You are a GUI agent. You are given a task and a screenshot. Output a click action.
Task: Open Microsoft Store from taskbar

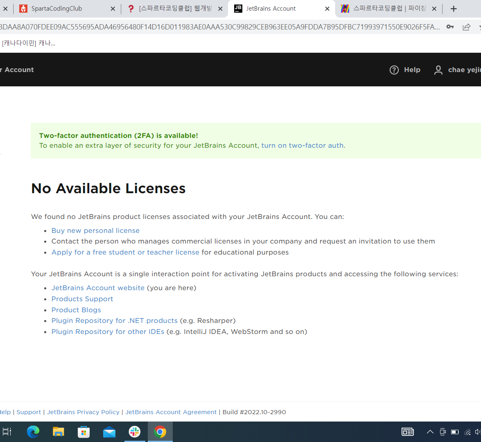(84, 432)
